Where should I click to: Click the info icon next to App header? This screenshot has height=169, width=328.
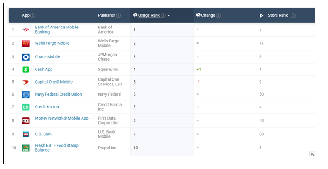(x=33, y=15)
